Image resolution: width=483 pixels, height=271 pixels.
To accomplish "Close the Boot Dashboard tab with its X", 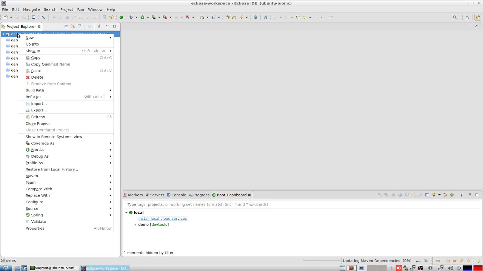I will pos(249,195).
